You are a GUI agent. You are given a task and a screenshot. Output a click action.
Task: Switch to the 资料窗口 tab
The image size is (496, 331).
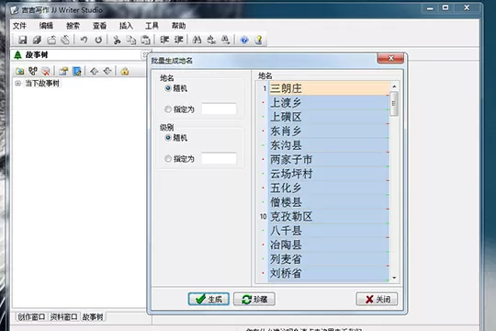pos(64,316)
